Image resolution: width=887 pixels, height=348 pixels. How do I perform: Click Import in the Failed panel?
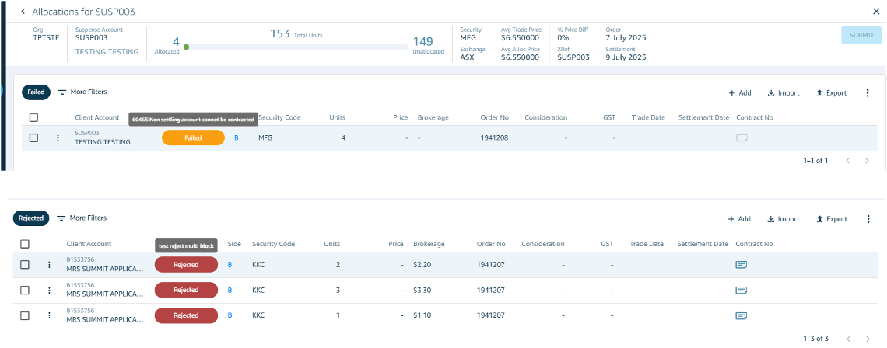pos(783,93)
